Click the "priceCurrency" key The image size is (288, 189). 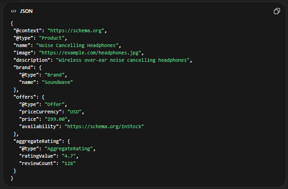click(x=40, y=111)
